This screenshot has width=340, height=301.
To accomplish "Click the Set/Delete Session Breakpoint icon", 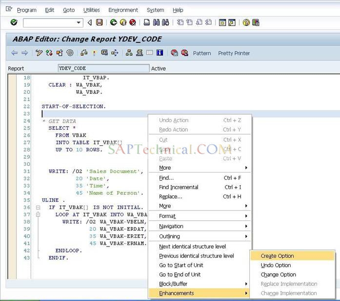I will pyautogui.click(x=174, y=53).
